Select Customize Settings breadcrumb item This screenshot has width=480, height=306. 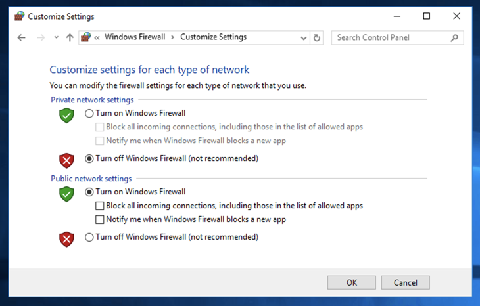pyautogui.click(x=213, y=37)
